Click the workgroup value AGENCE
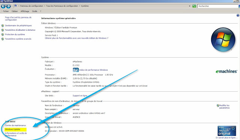This screenshot has height=140, width=240. [76, 117]
